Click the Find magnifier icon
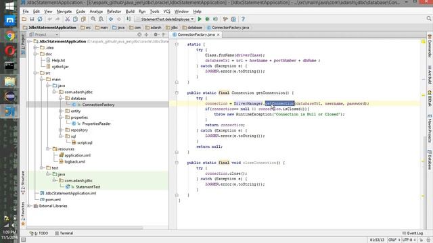The width and height of the screenshot is (433, 243). 93,19
